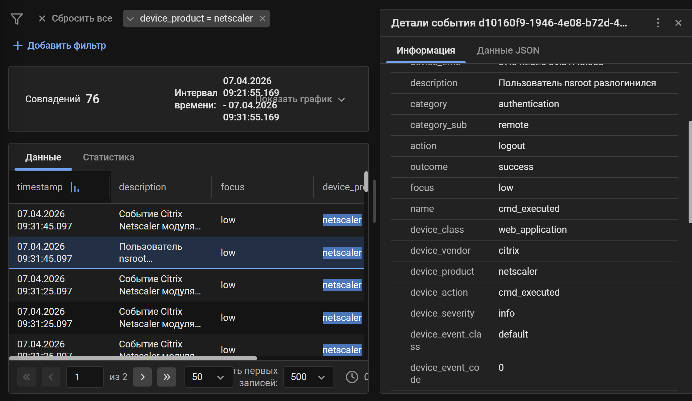
Task: Select first row event at 09:31:45.097 Событие Citrix
Action: coord(187,220)
